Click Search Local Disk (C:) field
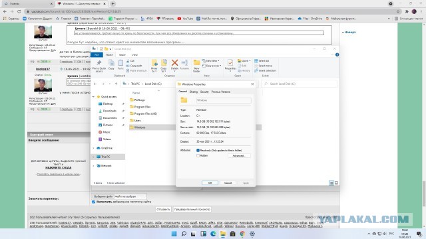The width and height of the screenshot is (426, 239). pyautogui.click(x=300, y=84)
